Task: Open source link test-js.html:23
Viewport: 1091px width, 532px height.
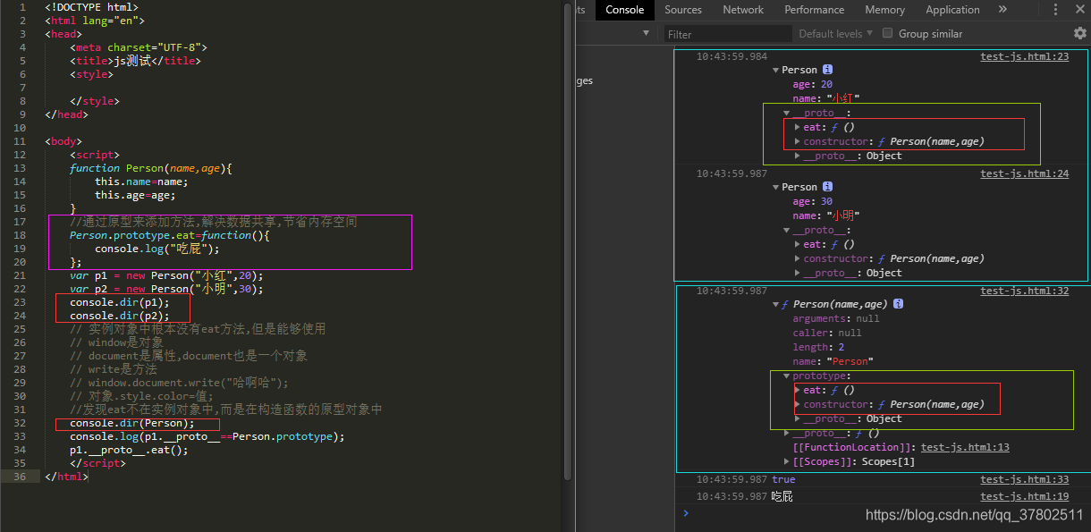Action: [1025, 56]
